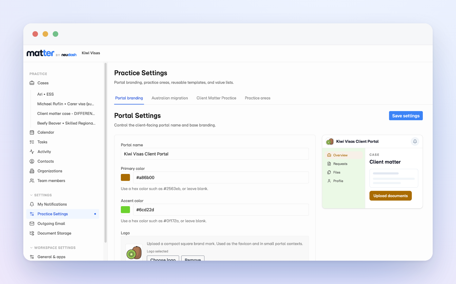Open Team members in the sidebar
Screen dimensions: 456x284
click(x=51, y=181)
